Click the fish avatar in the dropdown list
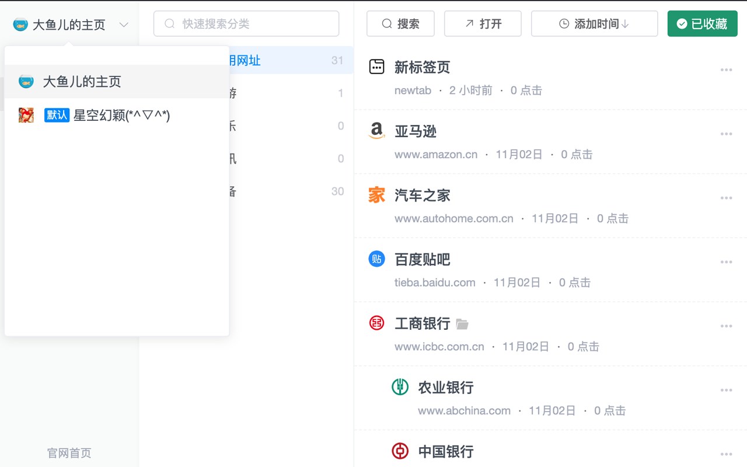Viewport: 747px width, 467px height. [x=26, y=81]
